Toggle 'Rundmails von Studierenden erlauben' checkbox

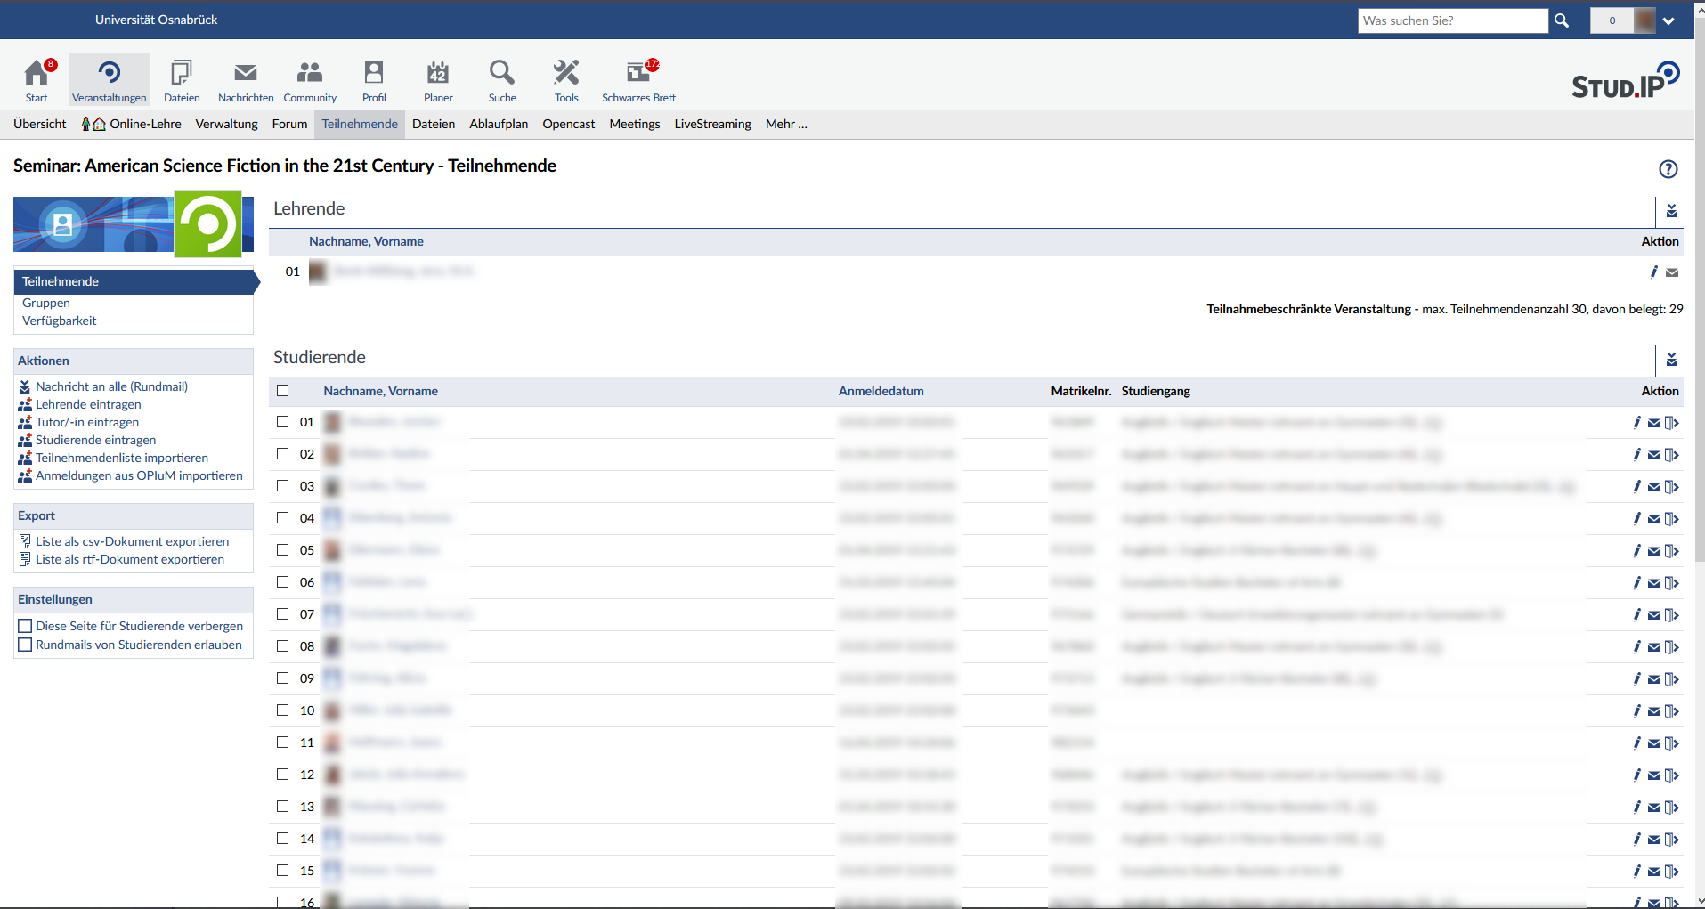click(x=25, y=645)
